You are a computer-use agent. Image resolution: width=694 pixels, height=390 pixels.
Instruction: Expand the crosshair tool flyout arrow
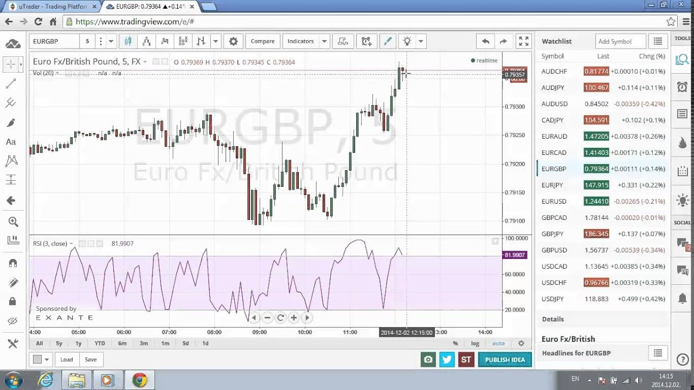pyautogui.click(x=21, y=64)
